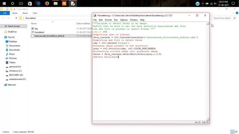Toggle the muted volume icon
This screenshot has height=134, width=239.
[215, 3]
